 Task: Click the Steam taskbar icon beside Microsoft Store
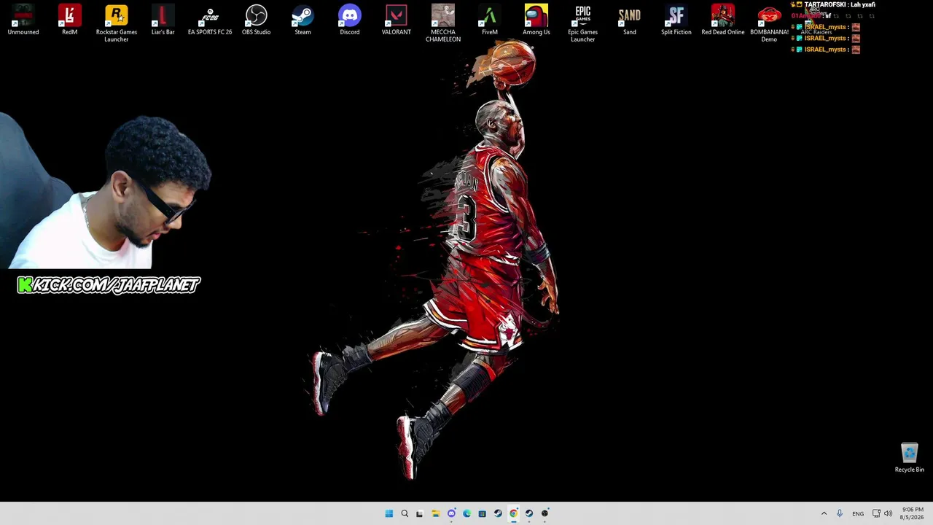point(498,513)
